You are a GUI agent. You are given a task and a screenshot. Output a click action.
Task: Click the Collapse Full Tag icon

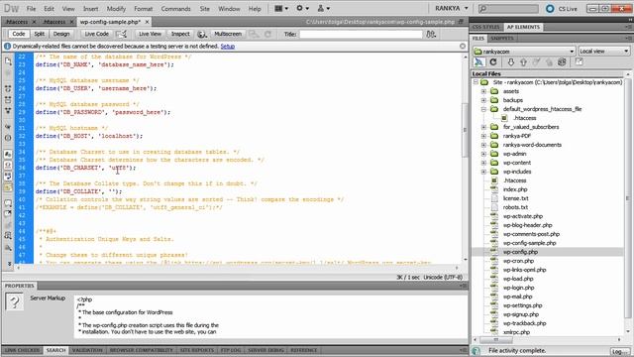point(8,88)
